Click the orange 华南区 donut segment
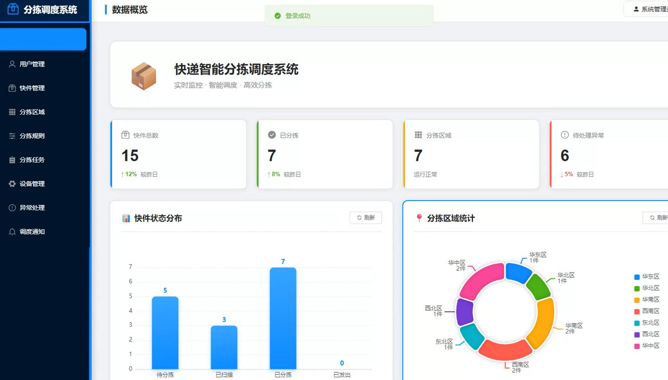 [543, 323]
